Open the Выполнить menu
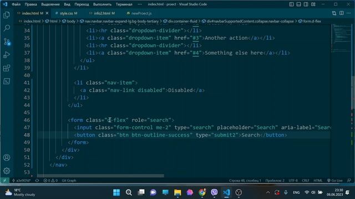 click(x=102, y=4)
